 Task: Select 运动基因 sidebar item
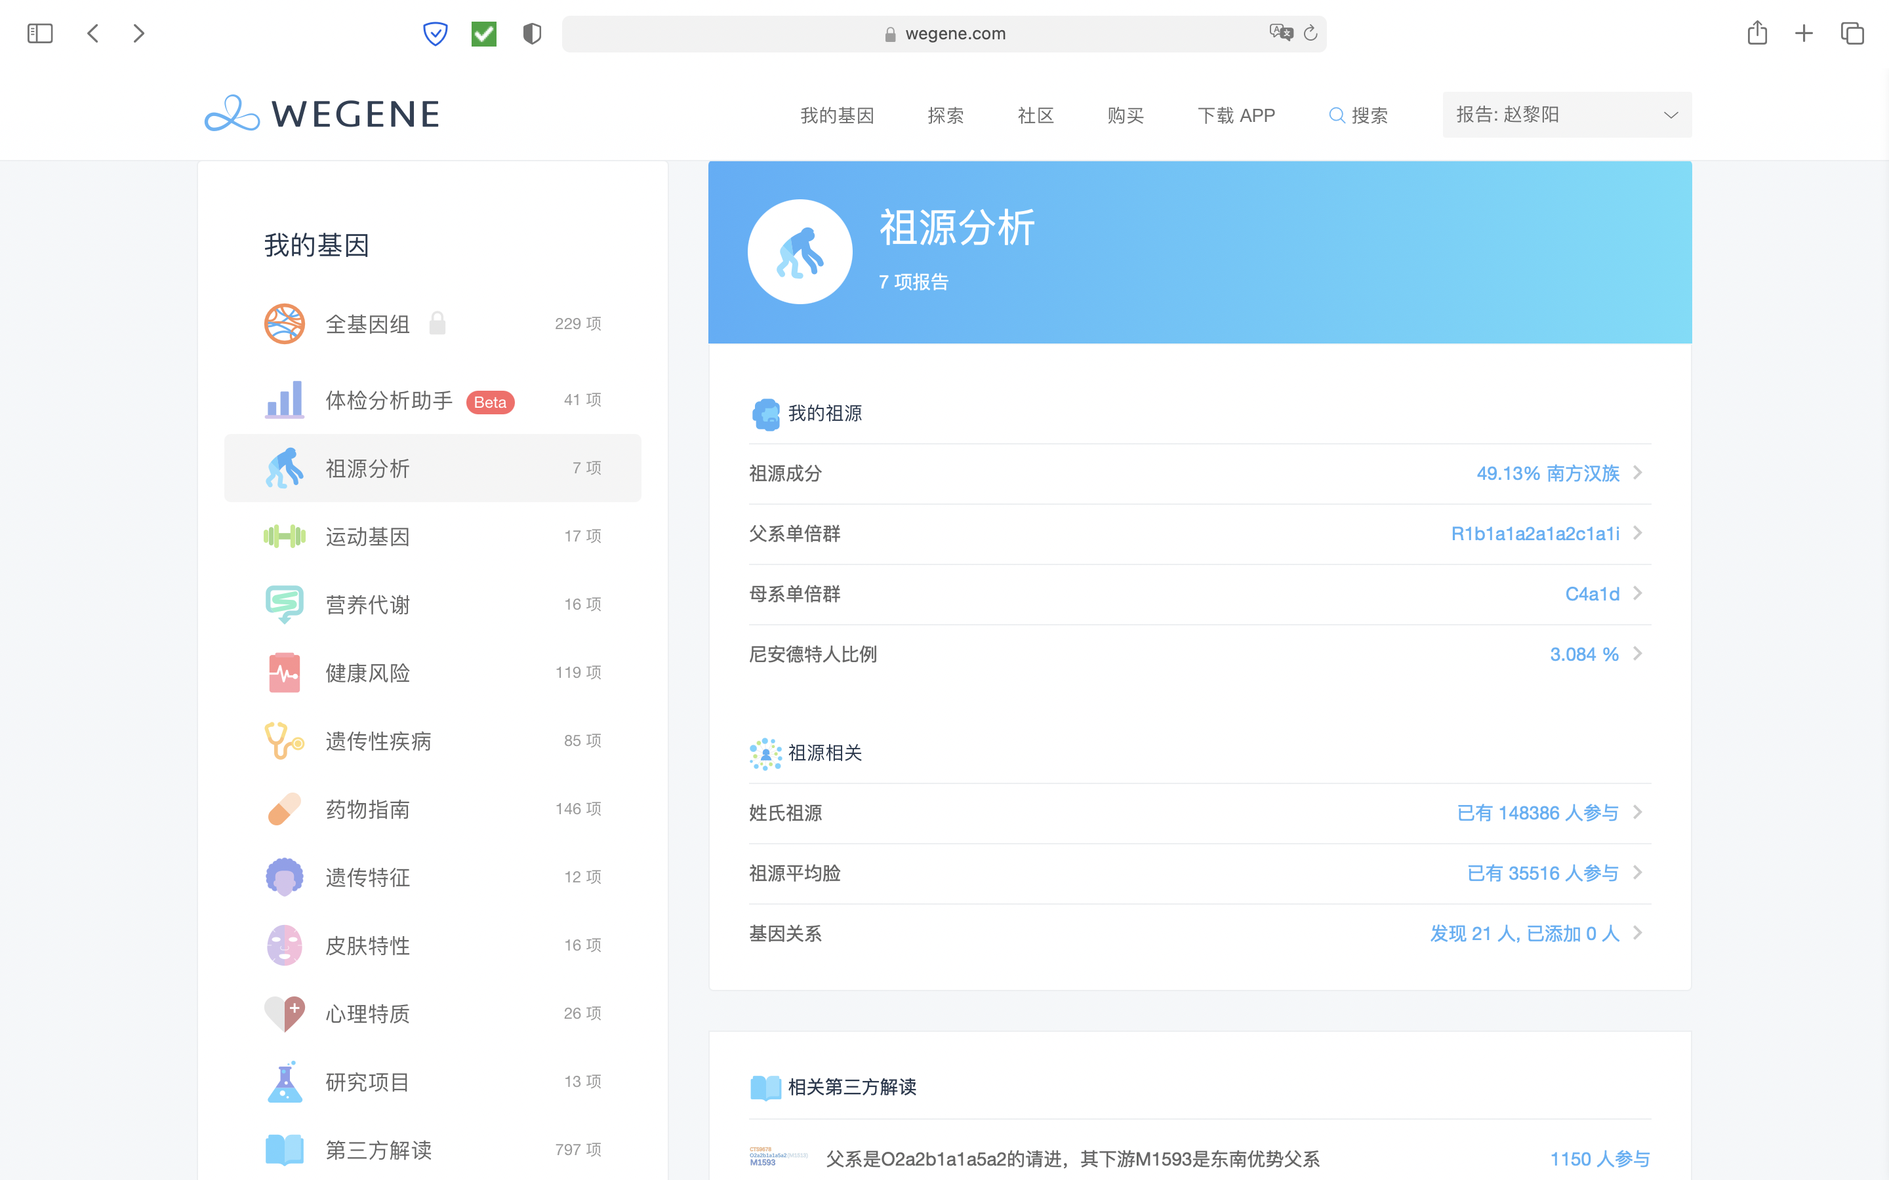pyautogui.click(x=432, y=536)
